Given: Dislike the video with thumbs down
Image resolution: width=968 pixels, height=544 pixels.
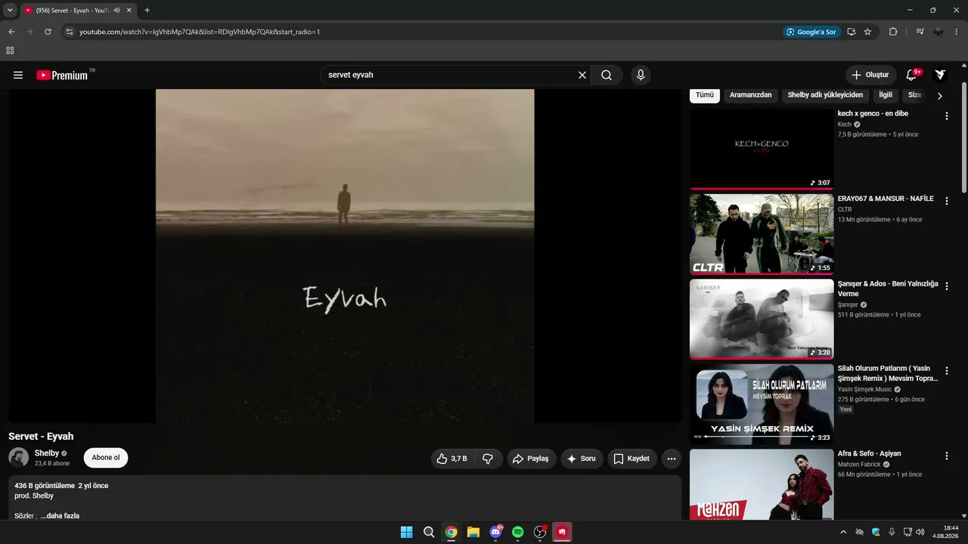Looking at the screenshot, I should 488,459.
